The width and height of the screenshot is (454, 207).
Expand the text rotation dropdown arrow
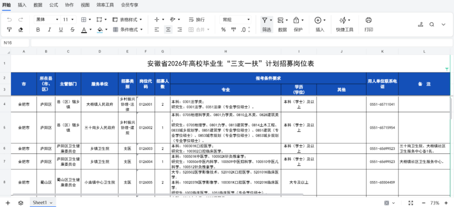[x=179, y=20]
